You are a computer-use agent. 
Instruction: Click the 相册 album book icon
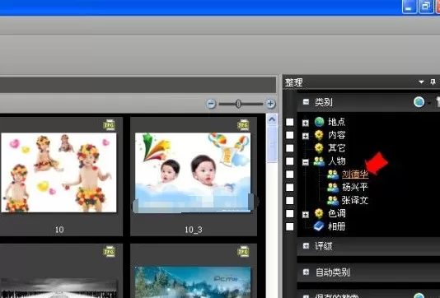coord(319,226)
